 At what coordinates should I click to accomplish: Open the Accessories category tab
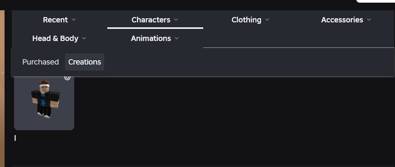click(x=342, y=20)
